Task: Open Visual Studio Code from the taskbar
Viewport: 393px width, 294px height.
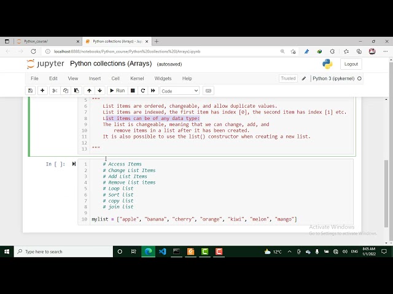Action: coord(162,252)
